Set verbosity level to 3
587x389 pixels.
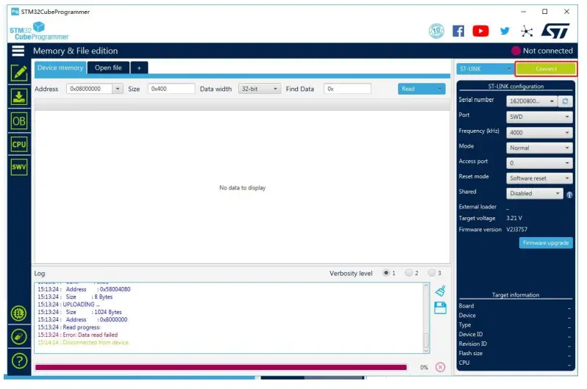coord(432,273)
